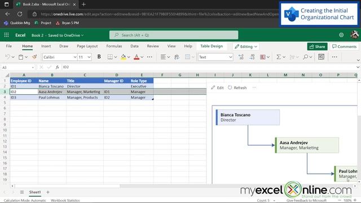Screen dimensions: 361x203
Task: Open the File tab
Action: (x=9, y=46)
